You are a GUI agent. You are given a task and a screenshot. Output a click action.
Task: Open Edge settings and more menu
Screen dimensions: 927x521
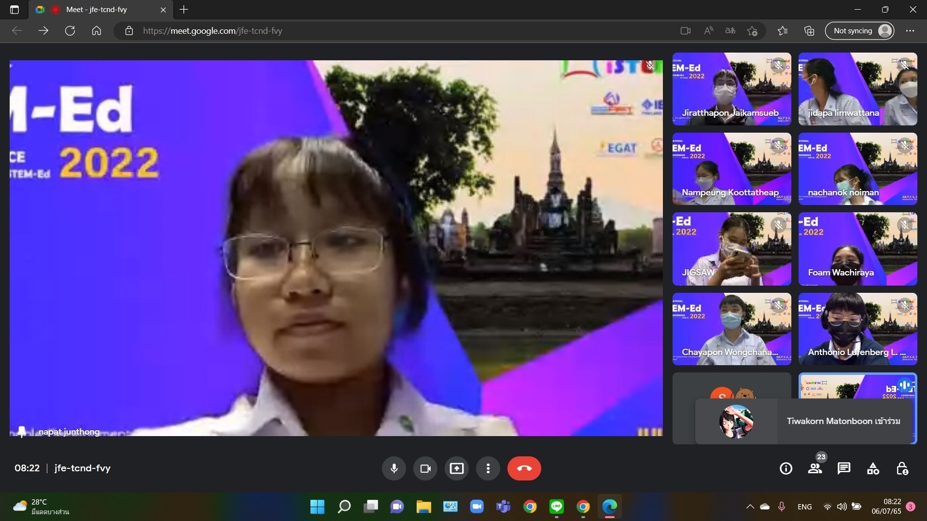click(910, 31)
